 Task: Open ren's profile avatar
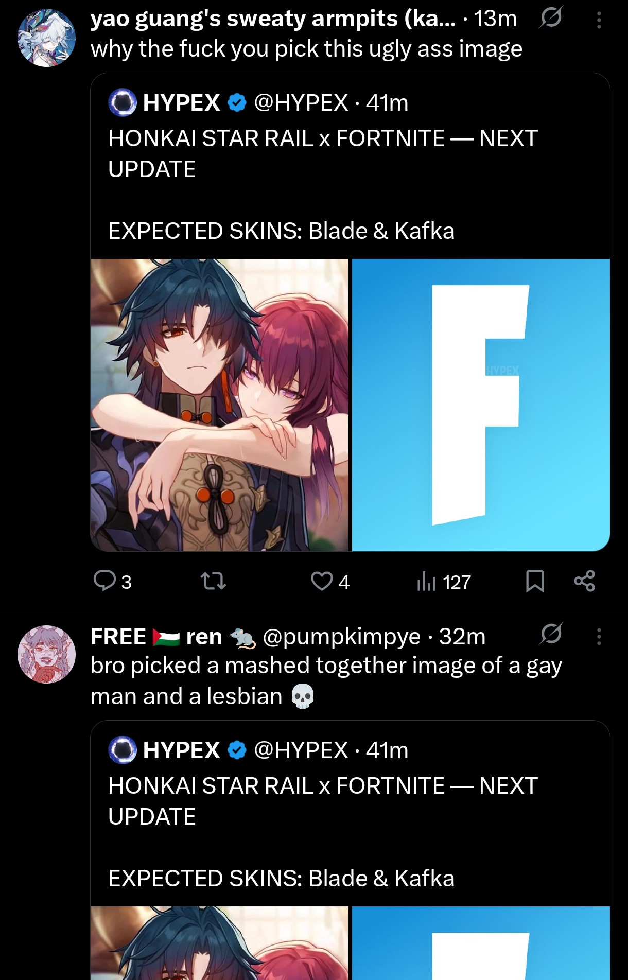click(x=46, y=654)
